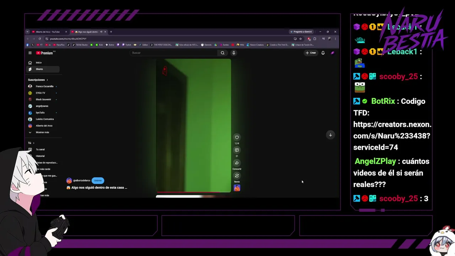
Task: Open the Nexon Creators bookmark
Action: pyautogui.click(x=255, y=45)
